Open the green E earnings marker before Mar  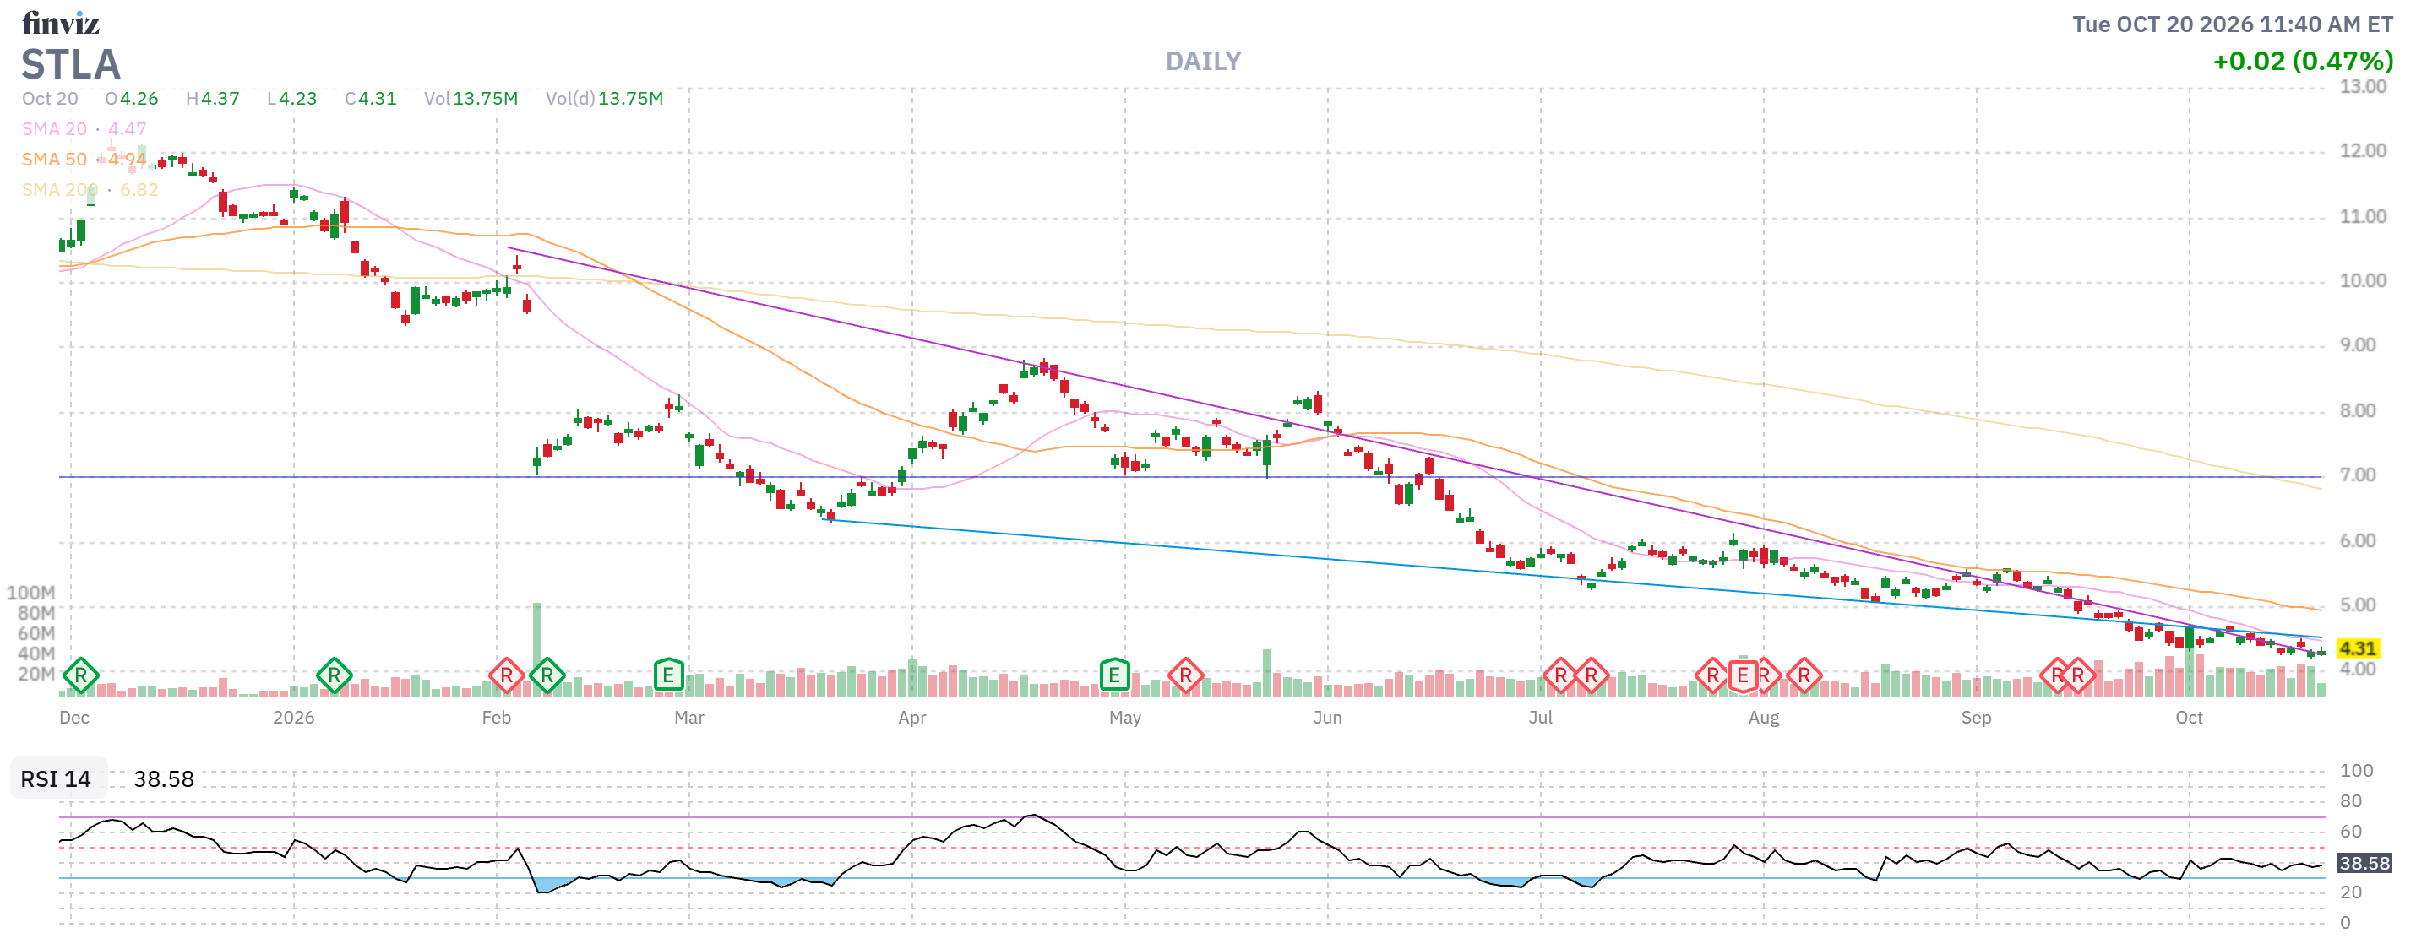[667, 675]
